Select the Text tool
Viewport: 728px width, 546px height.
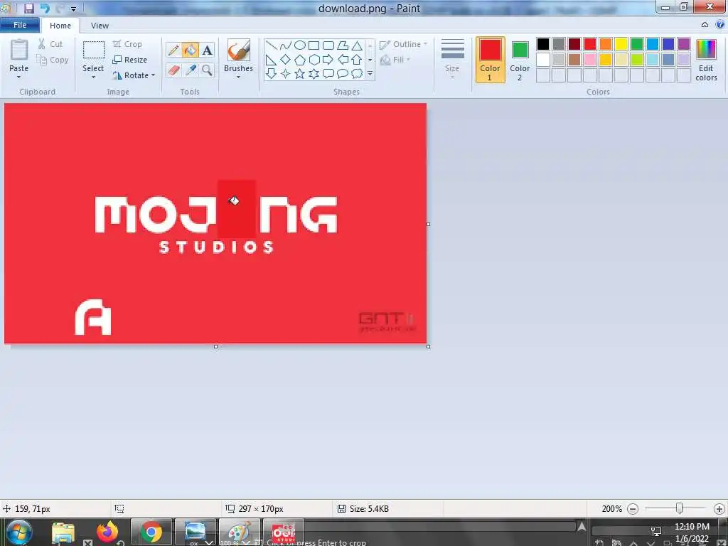pos(207,50)
